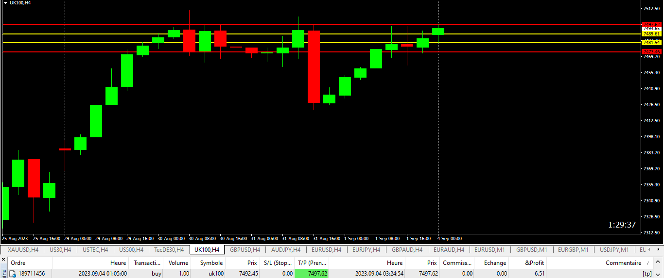
Task: Click the yellow 7481.54 price label
Action: coord(651,43)
